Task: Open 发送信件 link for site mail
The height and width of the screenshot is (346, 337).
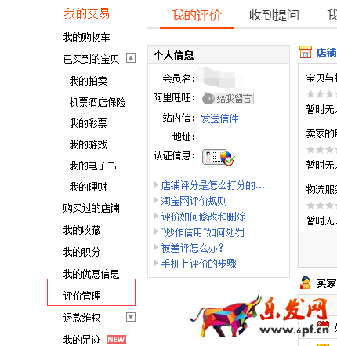Action: pos(219,118)
